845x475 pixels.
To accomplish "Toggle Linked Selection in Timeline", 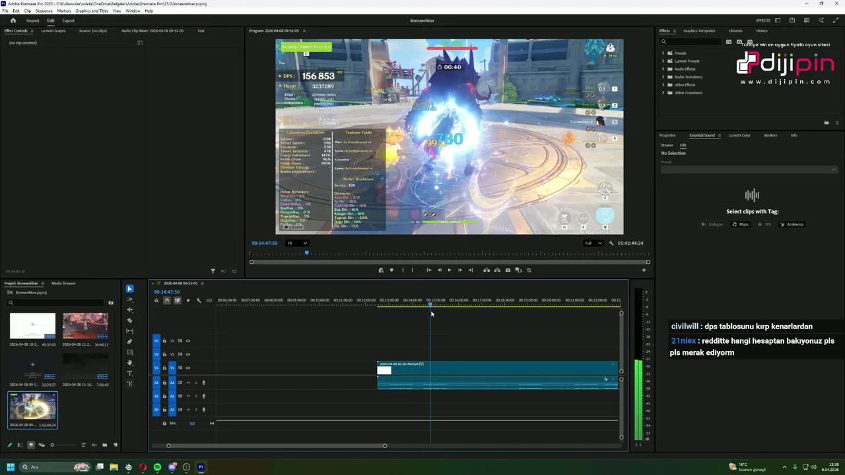I will [178, 301].
